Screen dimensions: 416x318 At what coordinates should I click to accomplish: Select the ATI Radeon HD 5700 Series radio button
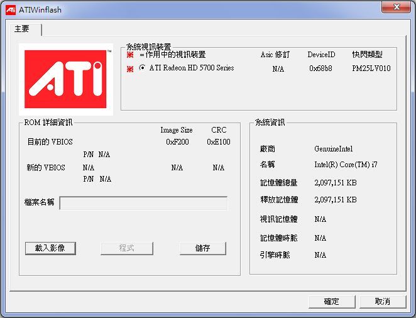pyautogui.click(x=143, y=68)
